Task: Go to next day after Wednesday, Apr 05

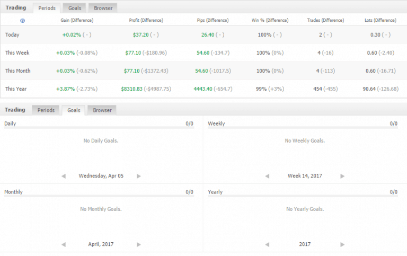Action: point(139,175)
